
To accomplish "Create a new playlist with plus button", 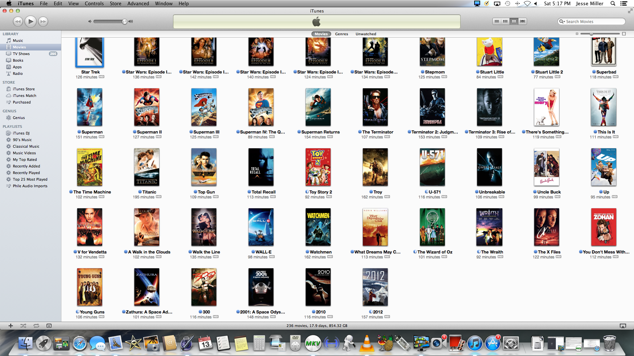I will (x=11, y=326).
